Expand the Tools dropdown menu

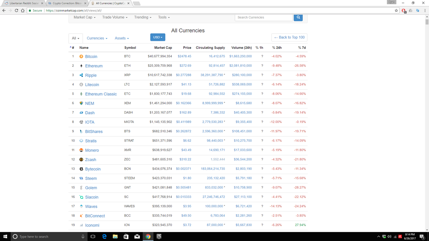(164, 17)
